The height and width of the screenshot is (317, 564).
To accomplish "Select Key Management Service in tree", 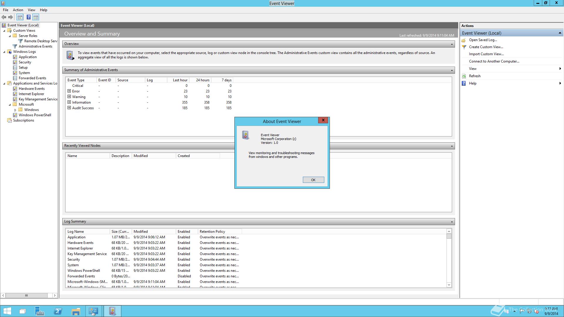I will click(38, 99).
